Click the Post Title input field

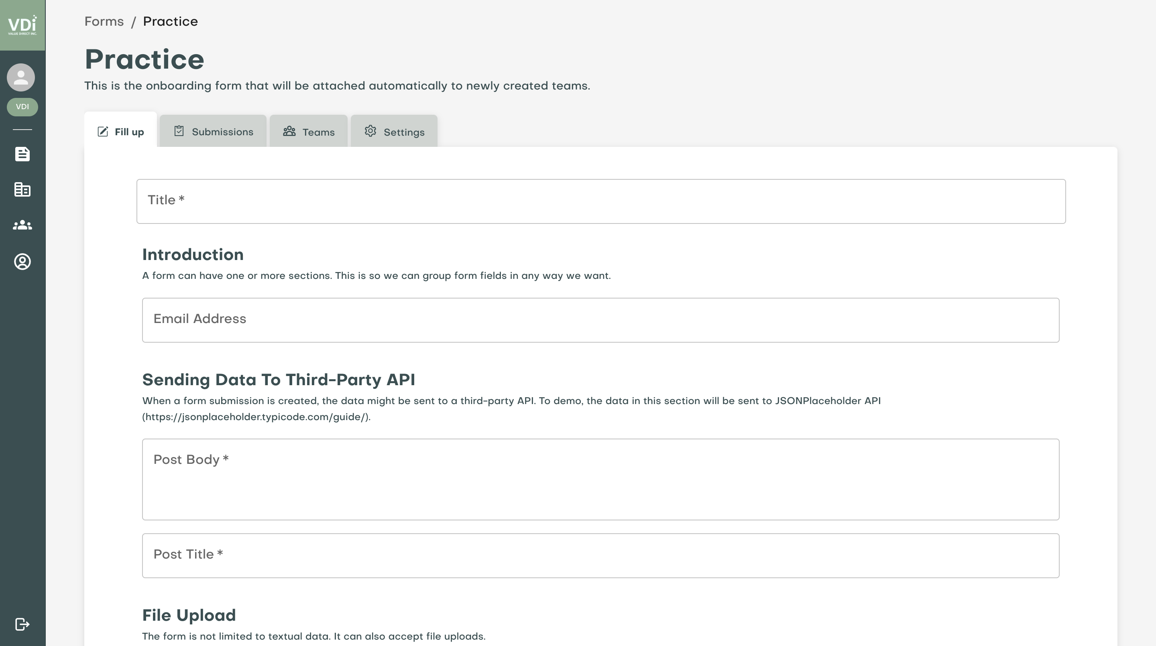point(600,555)
